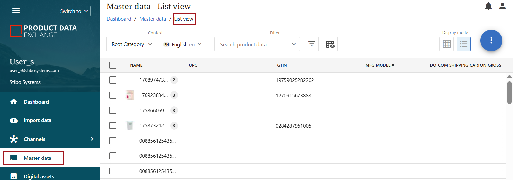Open the column view settings icon
The height and width of the screenshot is (180, 513).
(x=330, y=44)
